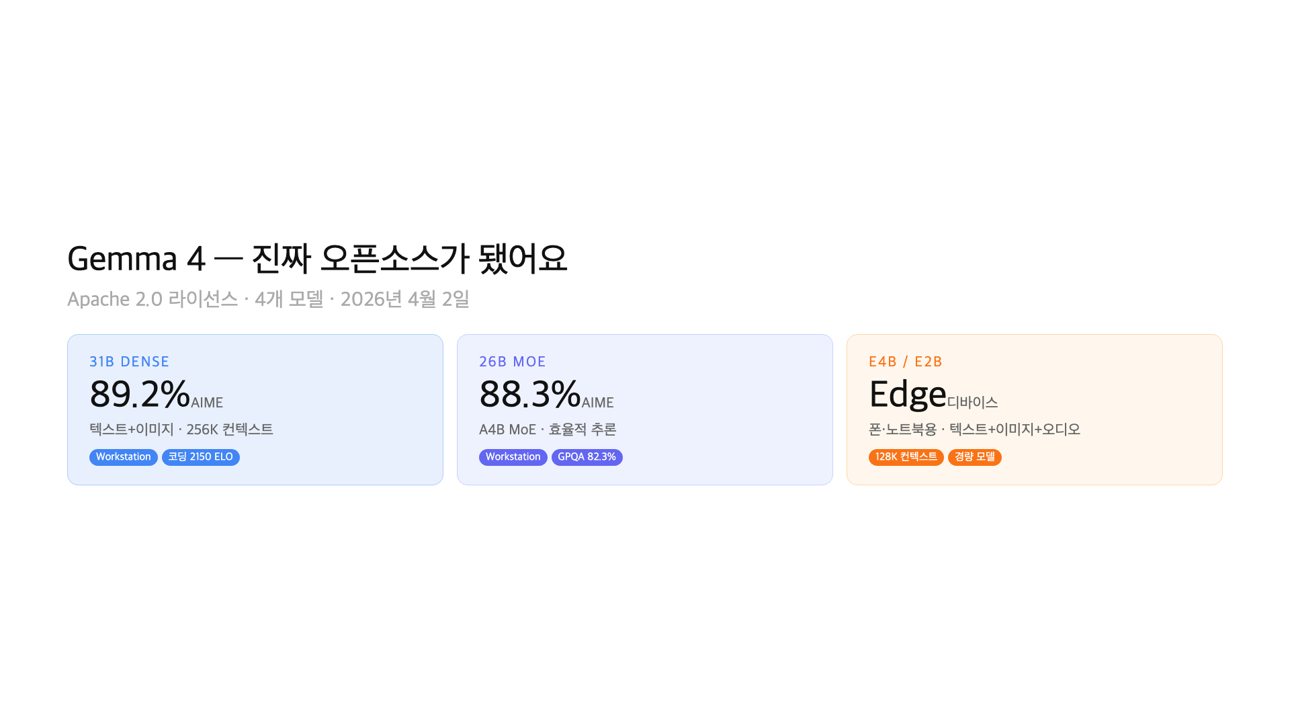Click the "디바이스" label next to Edge
Image resolution: width=1290 pixels, height=726 pixels.
(972, 403)
